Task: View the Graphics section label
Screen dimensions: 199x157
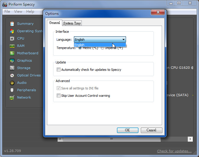Action: pyautogui.click(x=25, y=60)
